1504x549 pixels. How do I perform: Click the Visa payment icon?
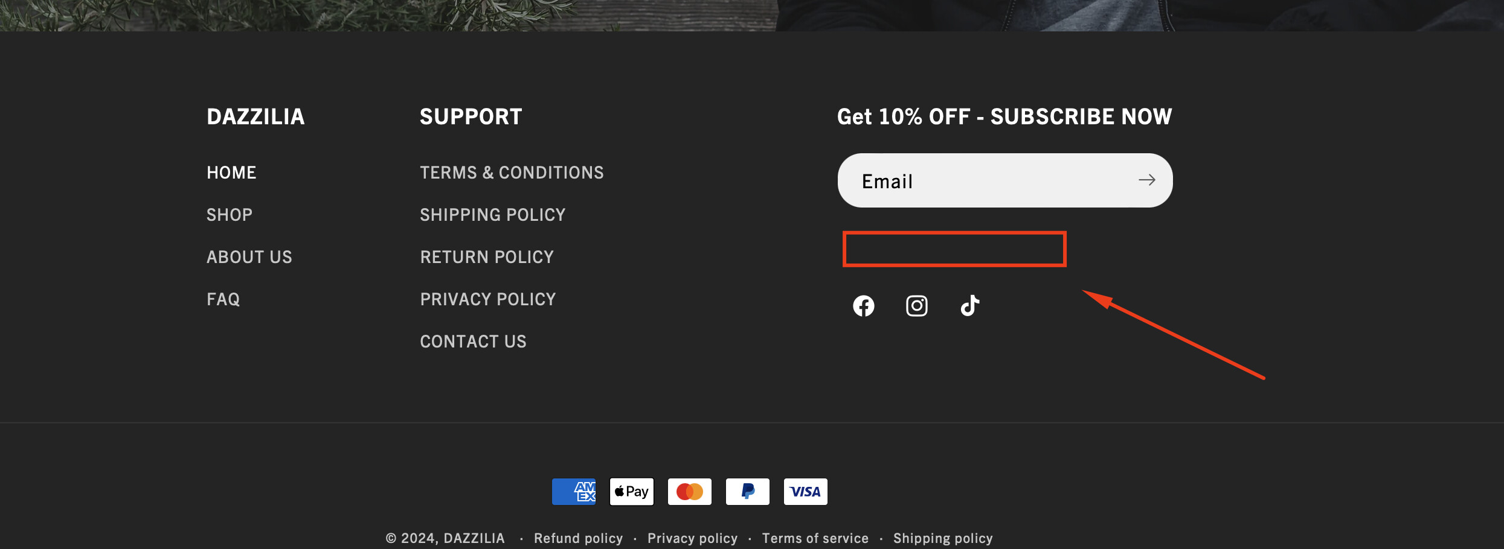805,492
